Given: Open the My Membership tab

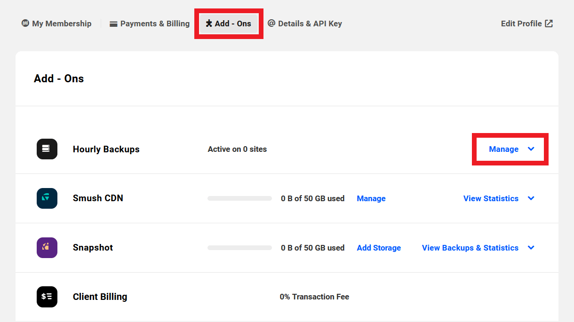Looking at the screenshot, I should pyautogui.click(x=56, y=24).
